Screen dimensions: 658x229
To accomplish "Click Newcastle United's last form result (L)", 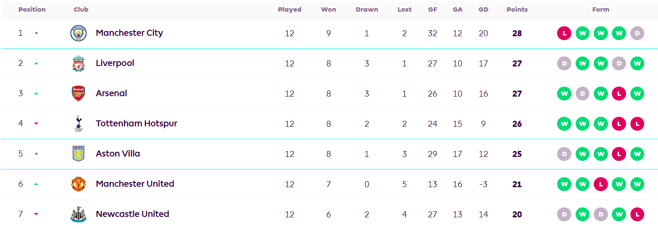I will pos(637,214).
